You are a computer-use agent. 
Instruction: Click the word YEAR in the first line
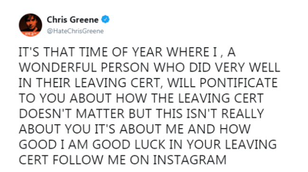tap(147, 52)
